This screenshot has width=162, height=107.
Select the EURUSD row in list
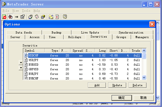click(x=82, y=65)
